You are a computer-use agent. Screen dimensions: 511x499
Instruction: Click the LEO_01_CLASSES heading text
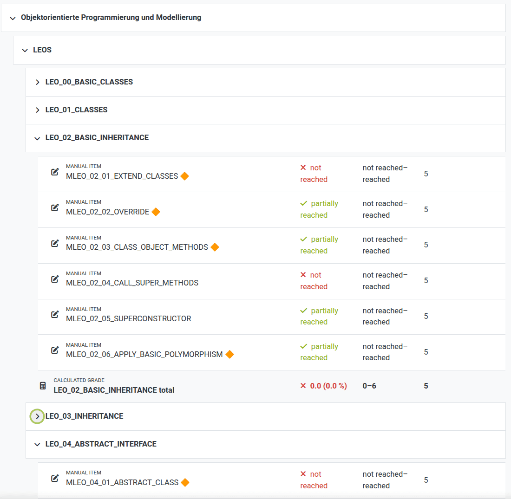tap(76, 110)
